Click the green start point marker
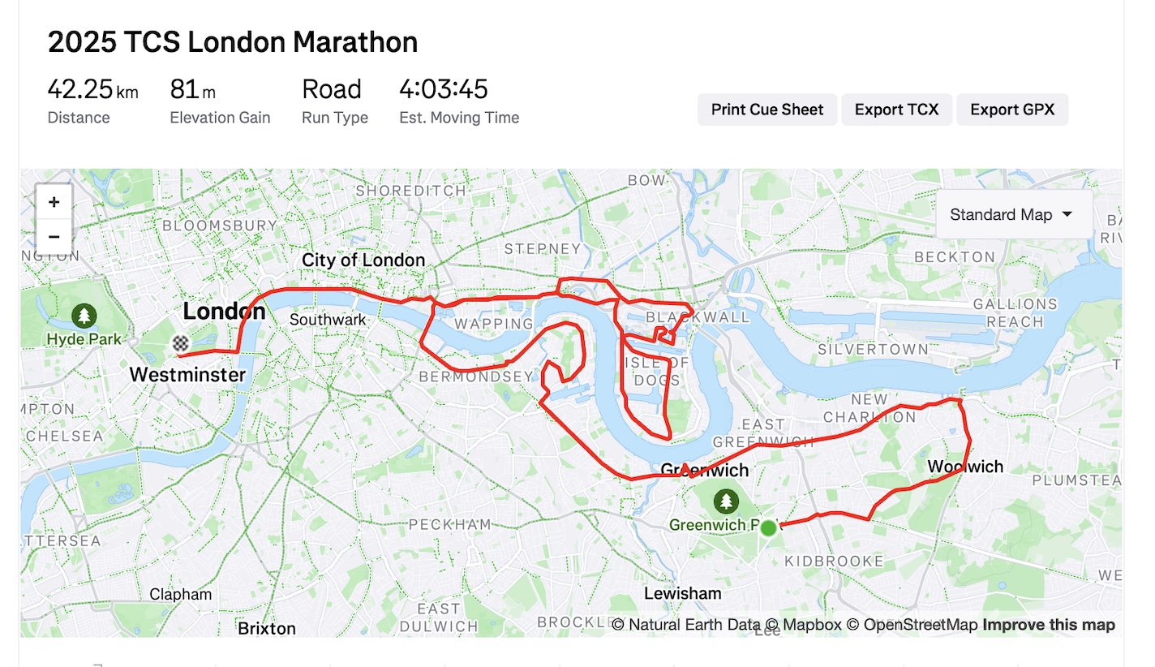This screenshot has width=1155, height=667. point(768,528)
